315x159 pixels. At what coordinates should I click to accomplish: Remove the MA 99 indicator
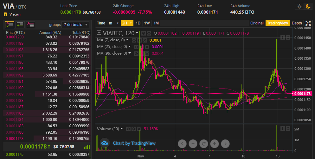[147, 53]
